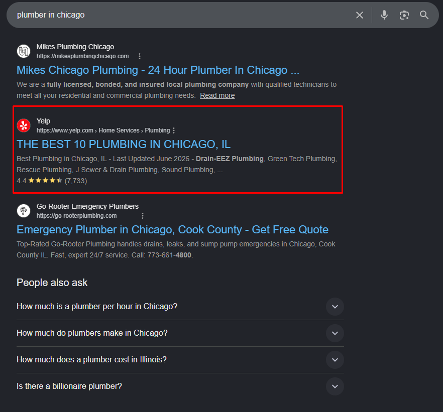Image resolution: width=443 pixels, height=412 pixels.
Task: Click the https://go-rooterplumbing.com URL text
Action: click(76, 216)
